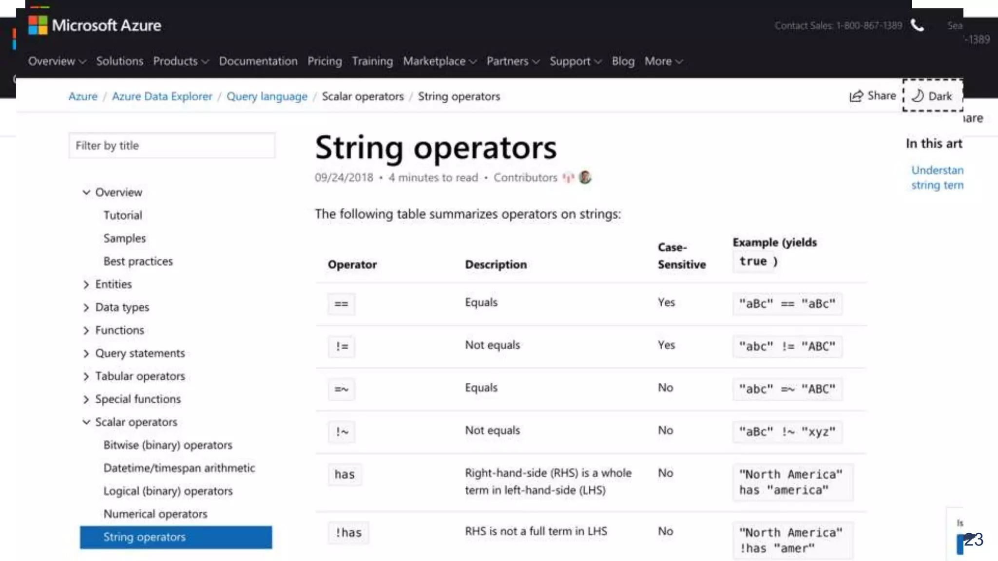Collapse the Scalar operators section
The height and width of the screenshot is (561, 998).
(x=86, y=422)
